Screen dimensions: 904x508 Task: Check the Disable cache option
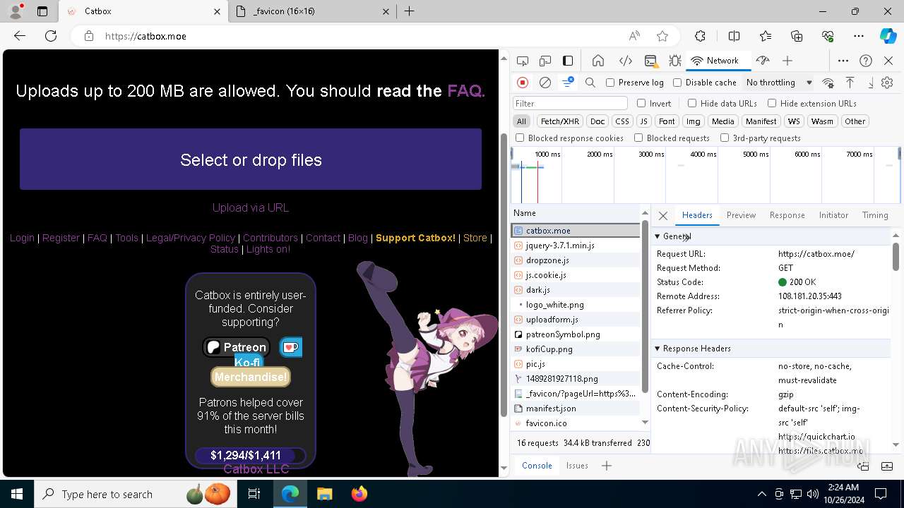click(x=677, y=83)
